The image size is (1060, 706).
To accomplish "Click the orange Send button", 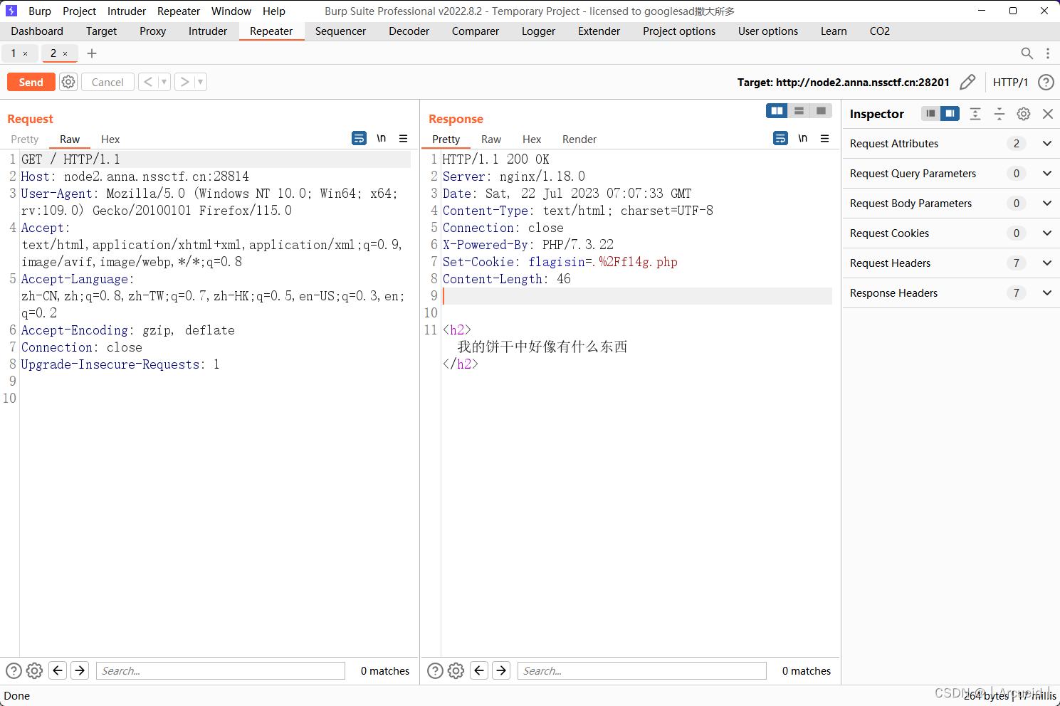I will click(31, 83).
